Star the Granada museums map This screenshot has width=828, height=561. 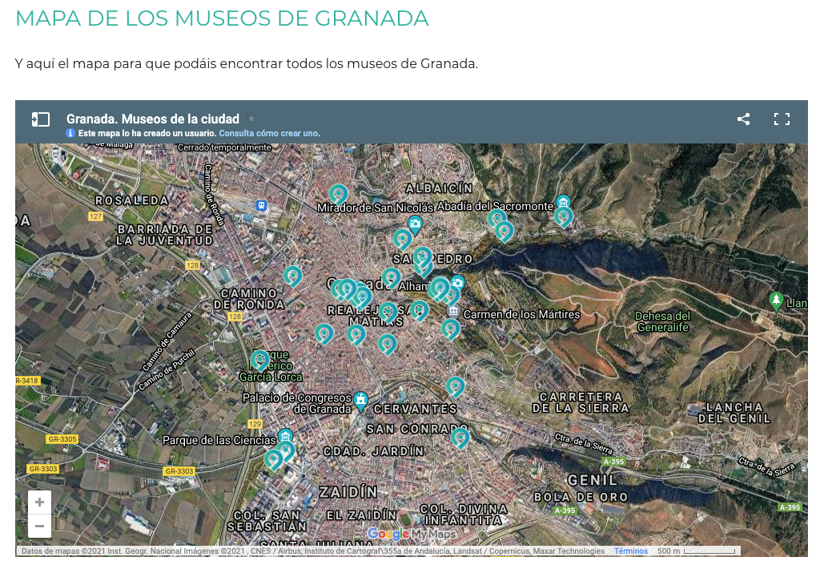coord(251,119)
